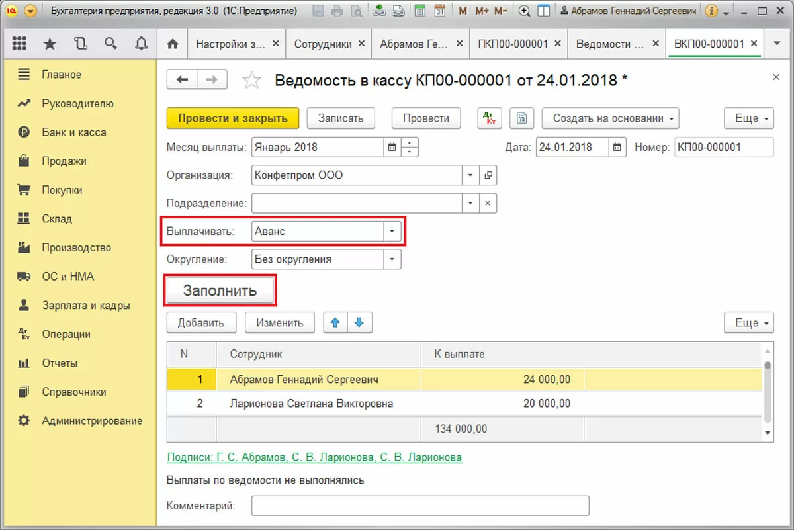Move row up with blue arrow

coord(335,322)
